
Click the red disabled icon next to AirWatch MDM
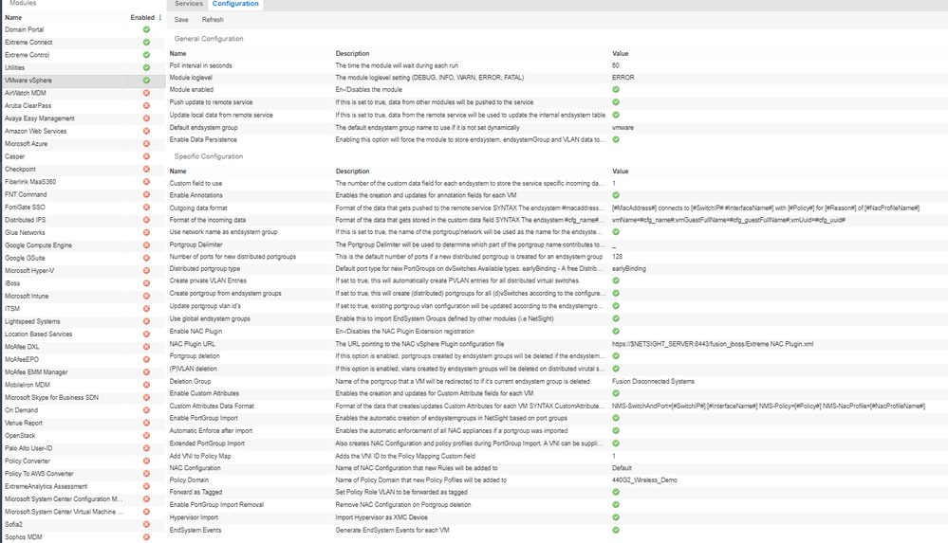coord(146,93)
